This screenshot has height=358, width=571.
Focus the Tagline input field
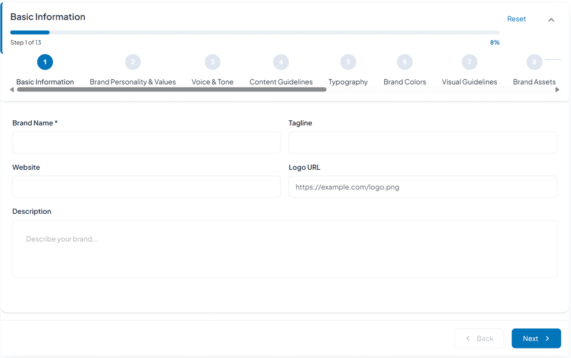[423, 143]
